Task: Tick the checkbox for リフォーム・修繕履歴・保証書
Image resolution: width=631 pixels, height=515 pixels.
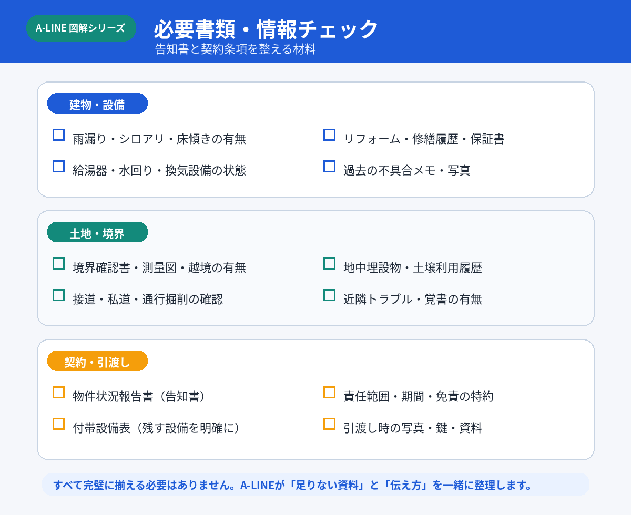Action: tap(329, 135)
